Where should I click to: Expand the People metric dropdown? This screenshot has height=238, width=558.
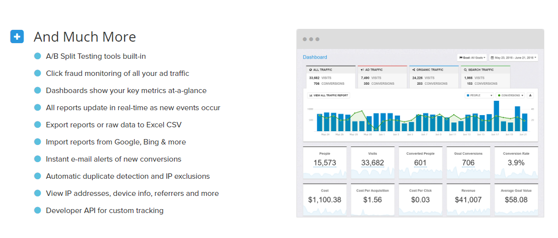click(478, 95)
